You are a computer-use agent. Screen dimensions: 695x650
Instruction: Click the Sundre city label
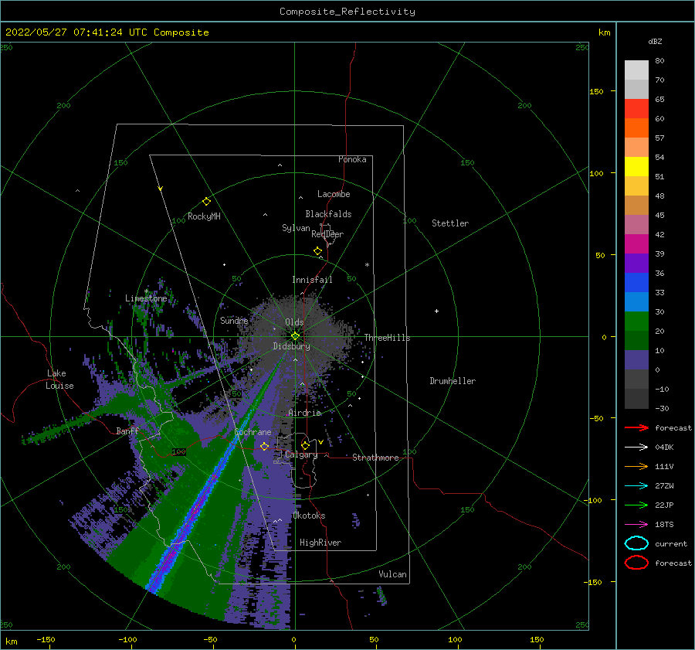pos(234,320)
